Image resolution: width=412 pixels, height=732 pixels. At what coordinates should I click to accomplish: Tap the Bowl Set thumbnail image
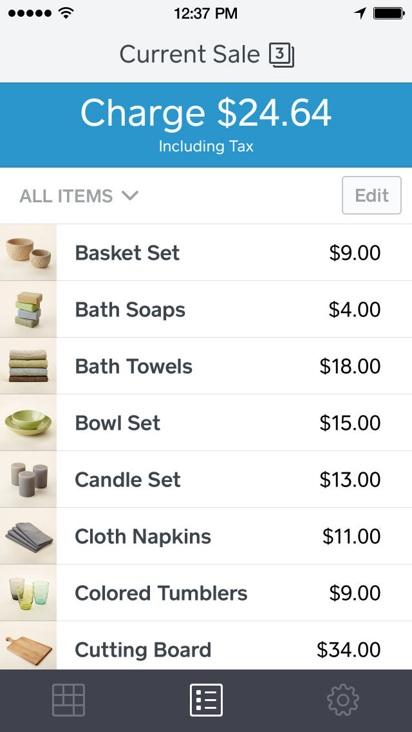click(x=28, y=423)
